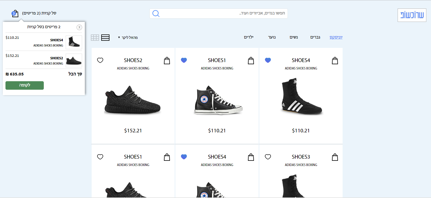Select the נוער category
The height and width of the screenshot is (198, 431).
point(272,37)
